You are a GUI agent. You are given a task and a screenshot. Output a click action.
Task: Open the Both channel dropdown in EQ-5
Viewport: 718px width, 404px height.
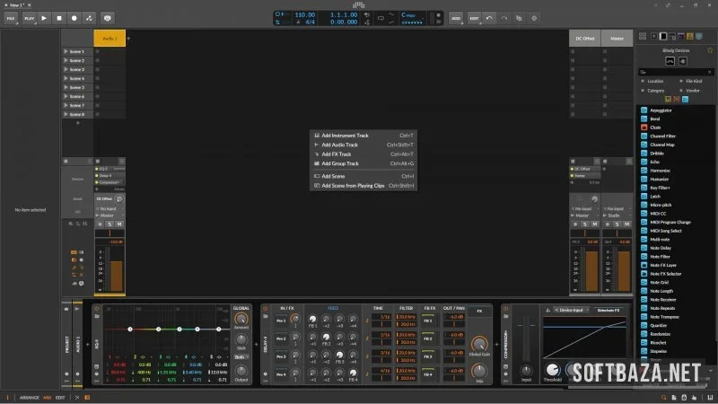pos(241,356)
